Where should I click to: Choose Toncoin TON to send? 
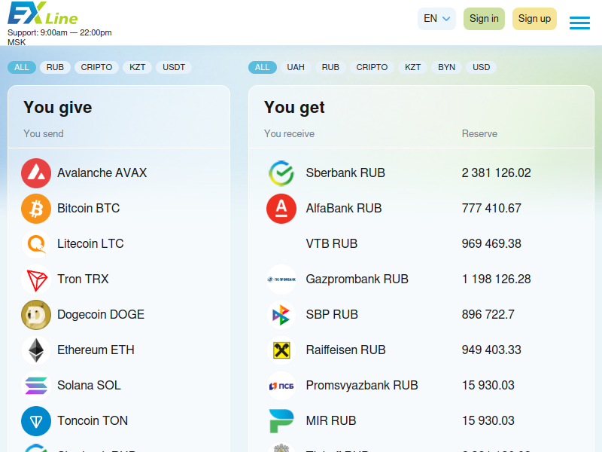click(x=119, y=421)
